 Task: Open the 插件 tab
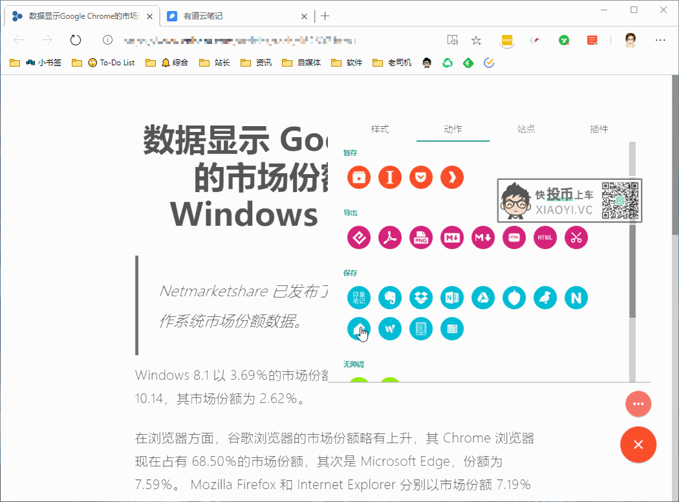click(x=599, y=129)
